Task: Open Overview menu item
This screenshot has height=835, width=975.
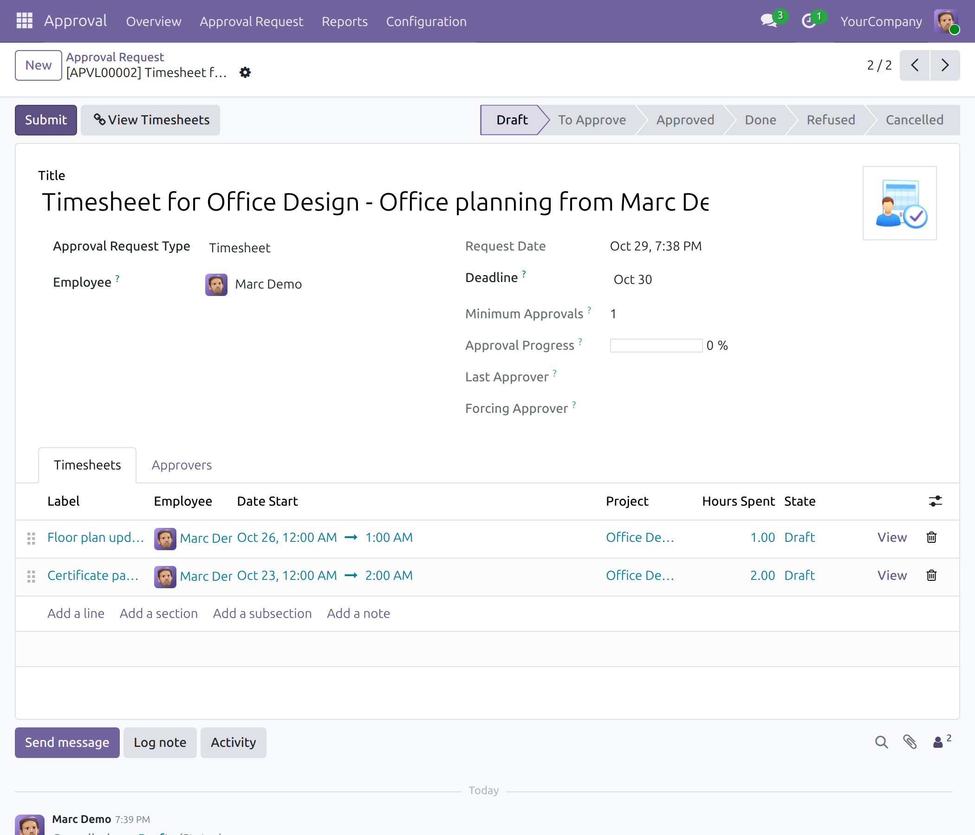Action: [x=153, y=22]
